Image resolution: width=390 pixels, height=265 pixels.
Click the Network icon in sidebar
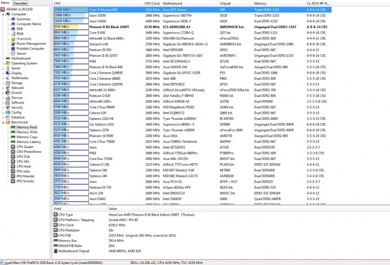(x=8, y=88)
